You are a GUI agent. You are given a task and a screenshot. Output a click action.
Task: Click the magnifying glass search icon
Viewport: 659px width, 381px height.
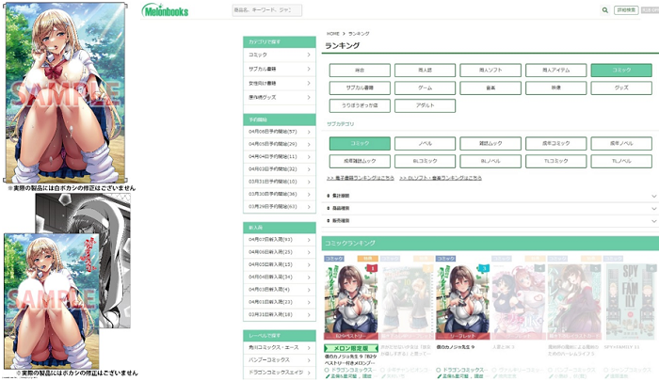[x=604, y=10]
